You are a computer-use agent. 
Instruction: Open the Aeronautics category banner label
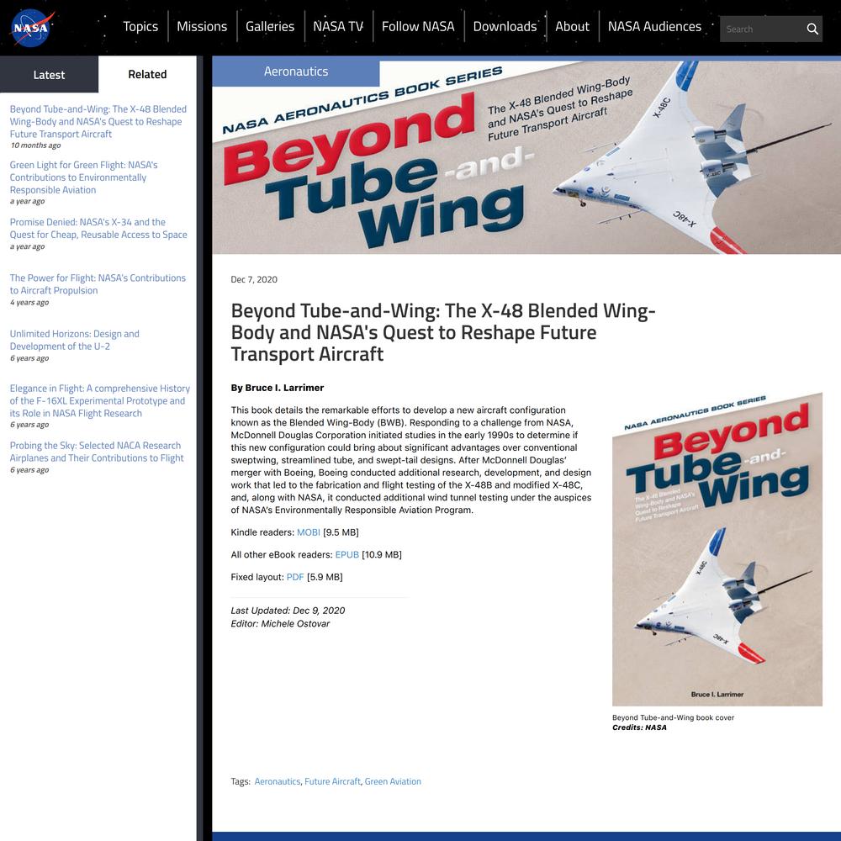(296, 71)
